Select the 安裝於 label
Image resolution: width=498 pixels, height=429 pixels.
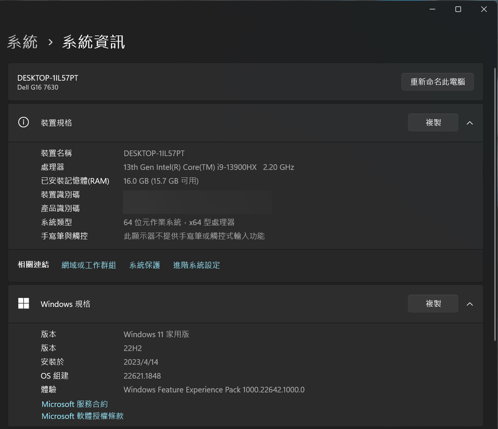click(52, 362)
